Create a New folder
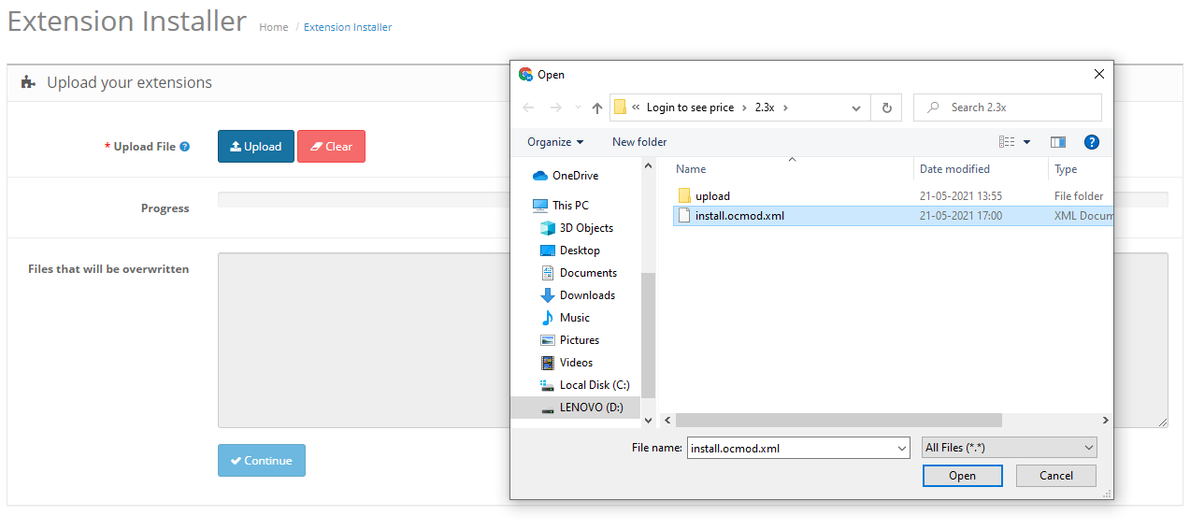Viewport: 1190px width, 530px height. pyautogui.click(x=639, y=142)
